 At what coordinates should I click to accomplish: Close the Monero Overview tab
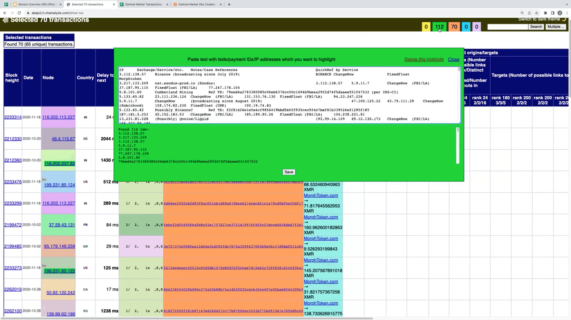pyautogui.click(x=60, y=4)
